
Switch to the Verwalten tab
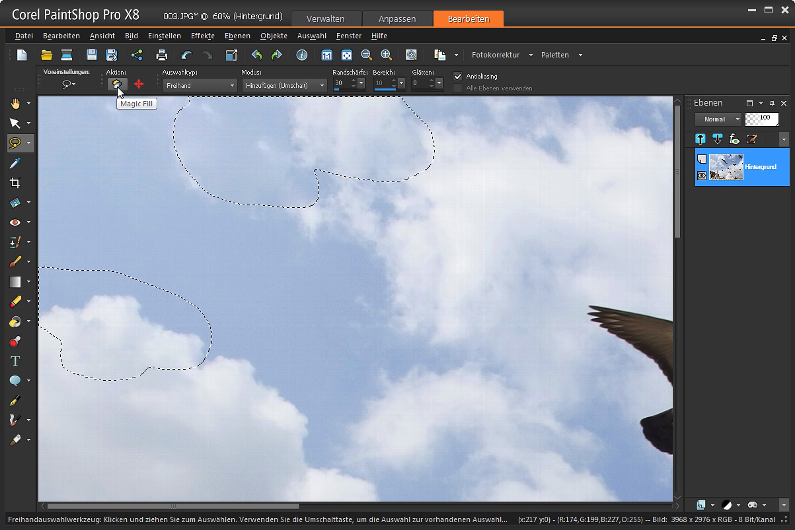point(326,19)
